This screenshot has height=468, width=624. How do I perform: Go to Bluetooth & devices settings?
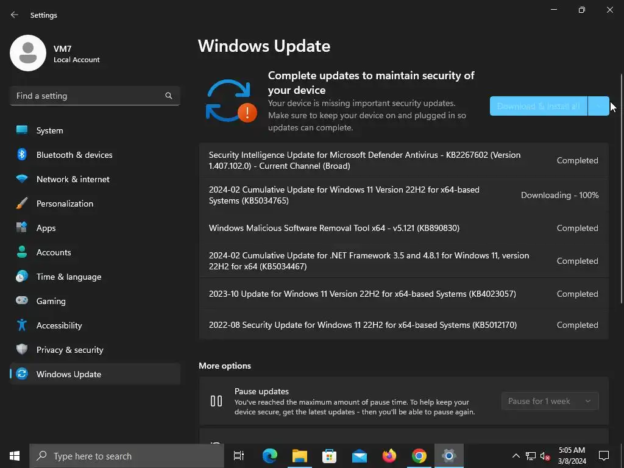pos(94,154)
